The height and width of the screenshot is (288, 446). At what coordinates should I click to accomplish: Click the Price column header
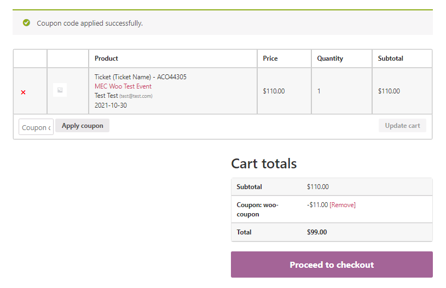270,58
